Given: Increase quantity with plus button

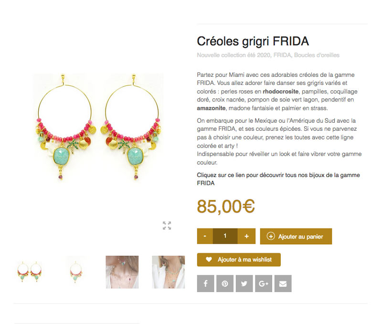Looking at the screenshot, I should coord(246,236).
